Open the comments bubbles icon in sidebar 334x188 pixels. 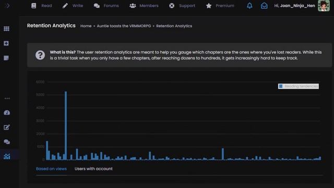pos(7,142)
